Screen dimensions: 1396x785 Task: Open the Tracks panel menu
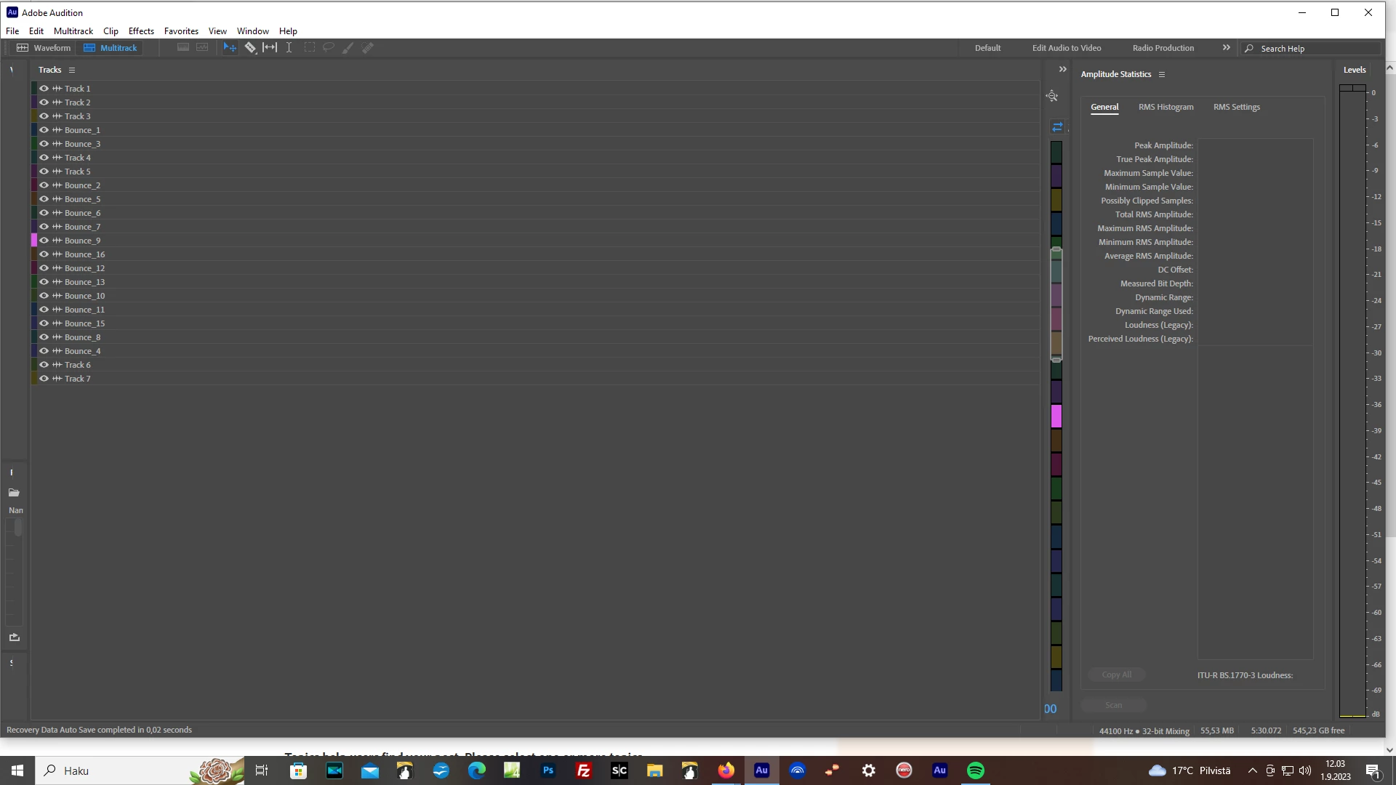72,71
